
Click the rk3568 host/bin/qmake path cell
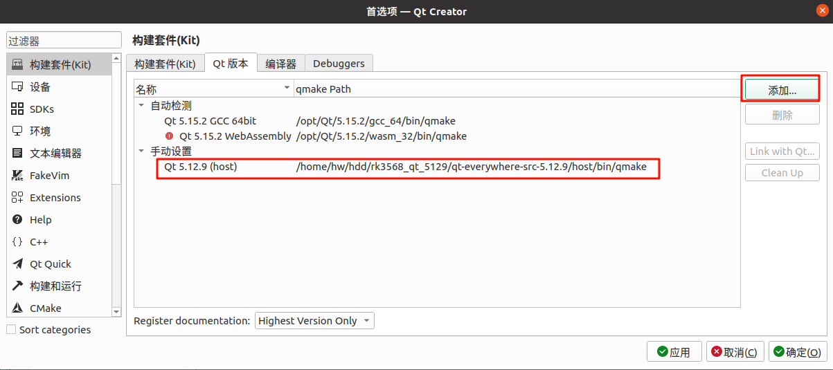click(471, 167)
